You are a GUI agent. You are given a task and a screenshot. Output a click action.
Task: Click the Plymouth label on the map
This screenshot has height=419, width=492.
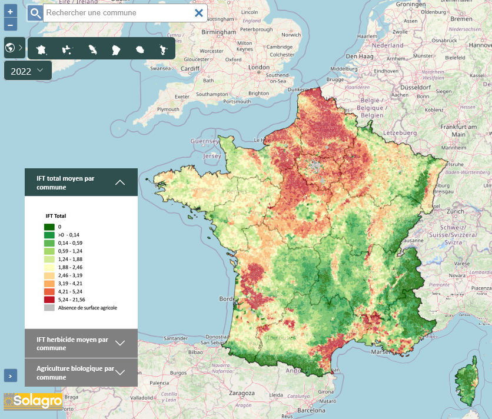coord(168,109)
